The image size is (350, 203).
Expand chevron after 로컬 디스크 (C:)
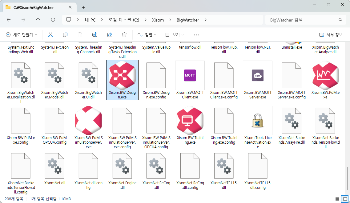[146, 20]
